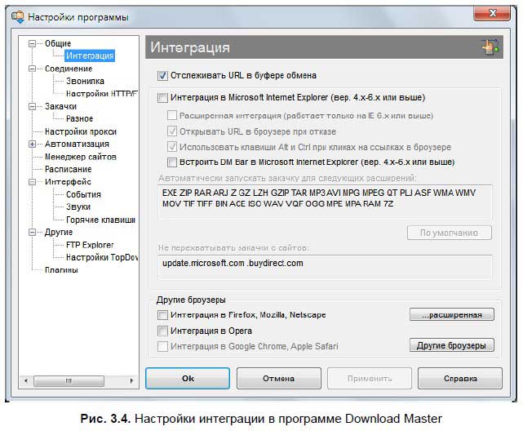Check 'Встроить DM Bar' in Internet Explorer
Image resolution: width=523 pixels, height=431 pixels.
click(x=172, y=162)
